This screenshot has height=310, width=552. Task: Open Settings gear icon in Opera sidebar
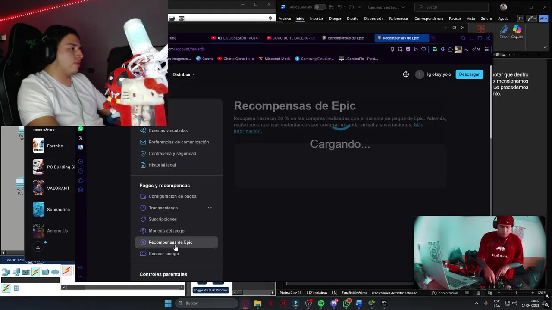click(81, 190)
